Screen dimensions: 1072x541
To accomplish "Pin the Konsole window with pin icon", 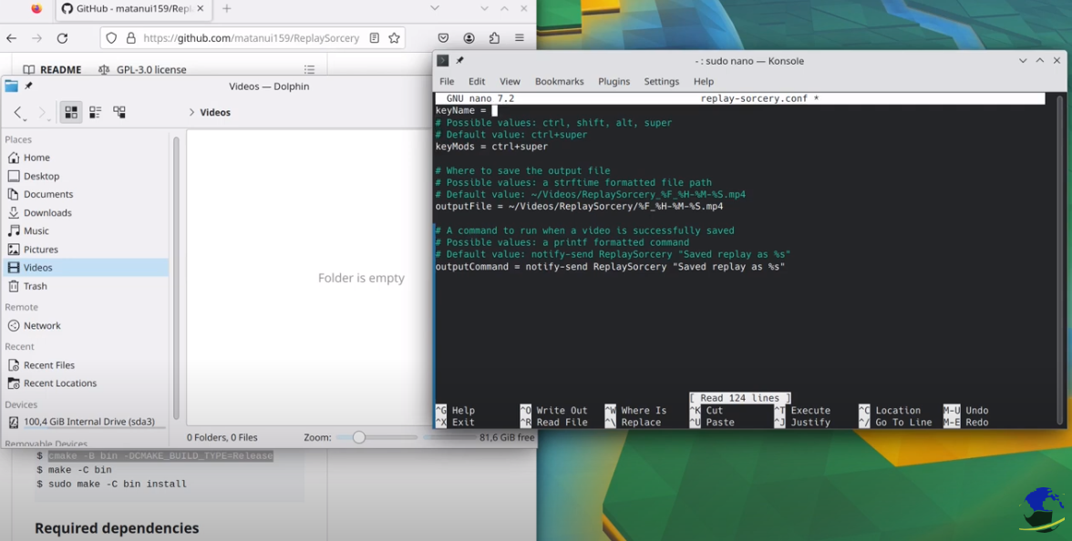I will pos(459,61).
